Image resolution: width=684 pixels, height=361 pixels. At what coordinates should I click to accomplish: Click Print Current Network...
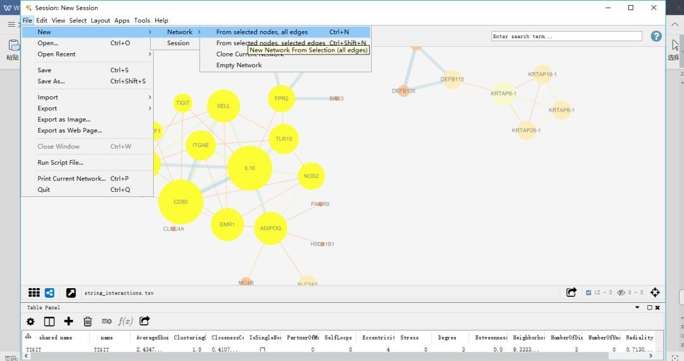87,179
